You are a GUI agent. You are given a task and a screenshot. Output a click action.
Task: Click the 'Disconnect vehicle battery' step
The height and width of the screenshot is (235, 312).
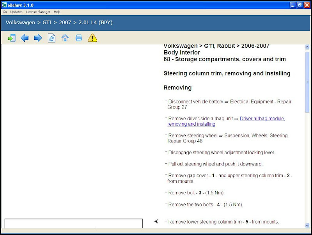[x=229, y=104]
